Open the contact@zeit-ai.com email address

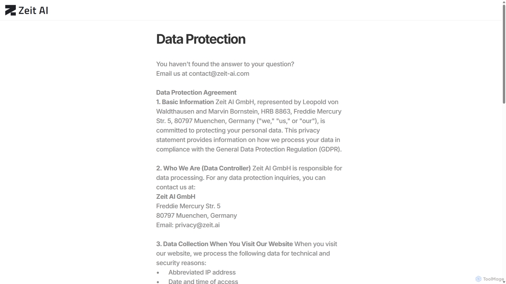tap(219, 73)
